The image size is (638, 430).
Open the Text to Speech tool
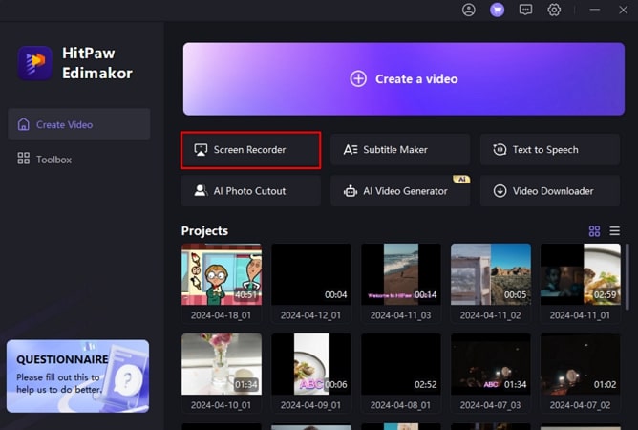pyautogui.click(x=550, y=150)
